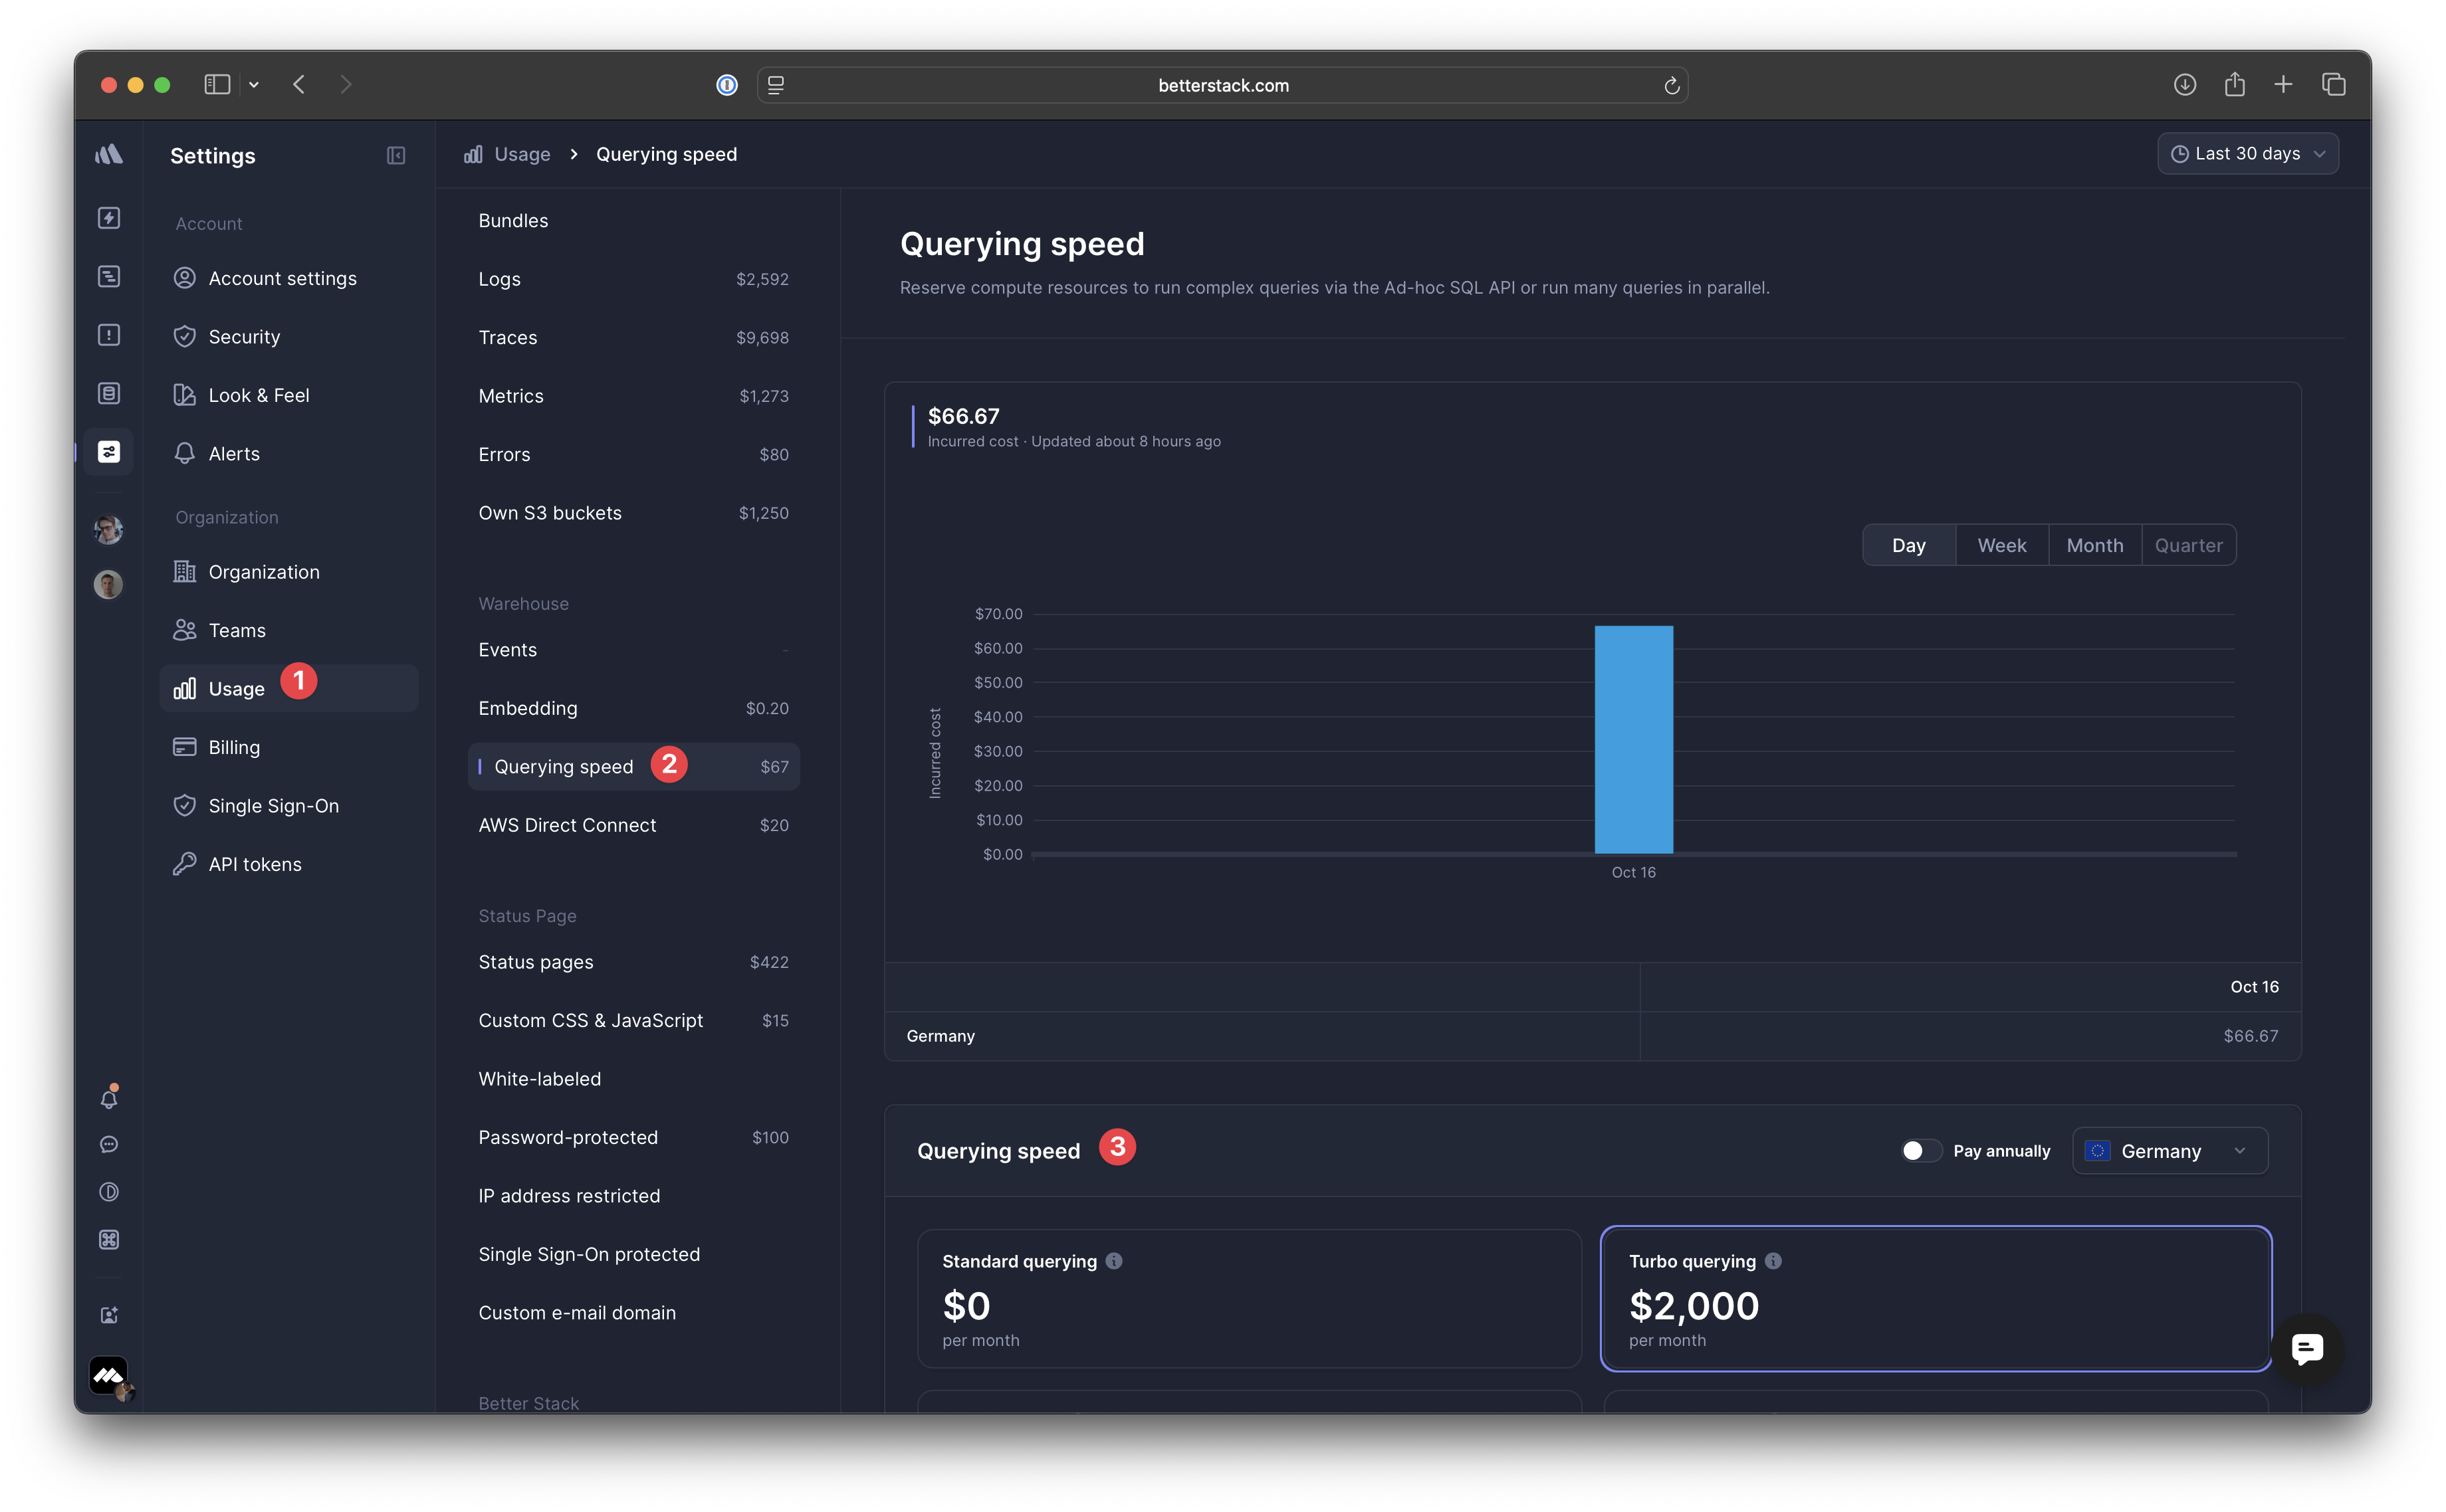The image size is (2446, 1512).
Task: Open the notifications bell icon
Action: point(109,1098)
